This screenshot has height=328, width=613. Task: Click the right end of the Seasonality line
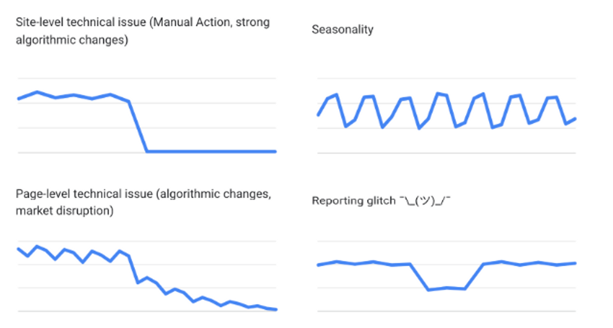point(575,118)
